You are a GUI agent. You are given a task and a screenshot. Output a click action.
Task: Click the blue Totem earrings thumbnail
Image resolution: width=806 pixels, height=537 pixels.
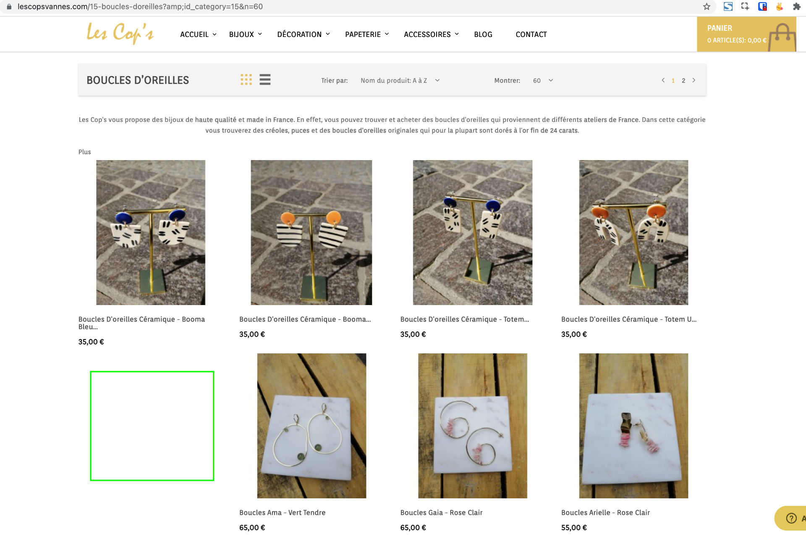tap(473, 232)
